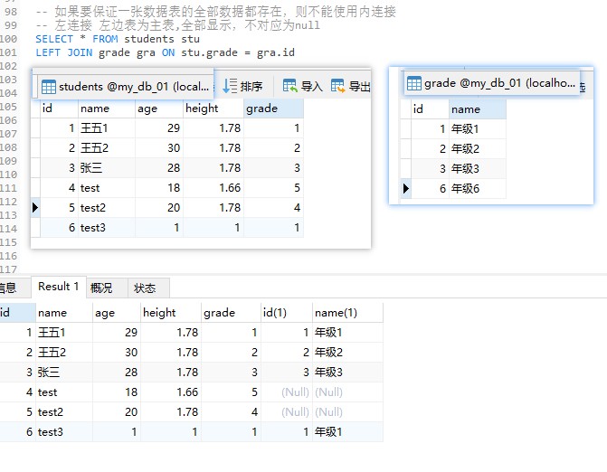The height and width of the screenshot is (472, 607).
Task: Click the name column header in students table
Action: pos(107,109)
